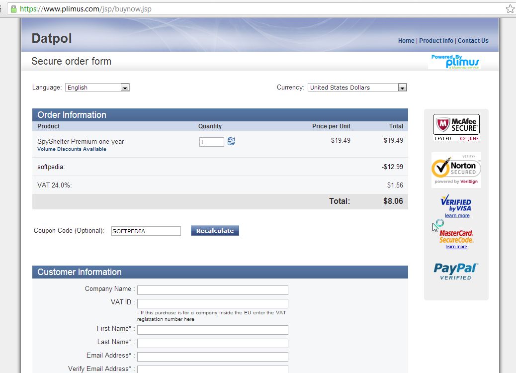Click the Recalculate button
516x373 pixels.
pyautogui.click(x=215, y=230)
